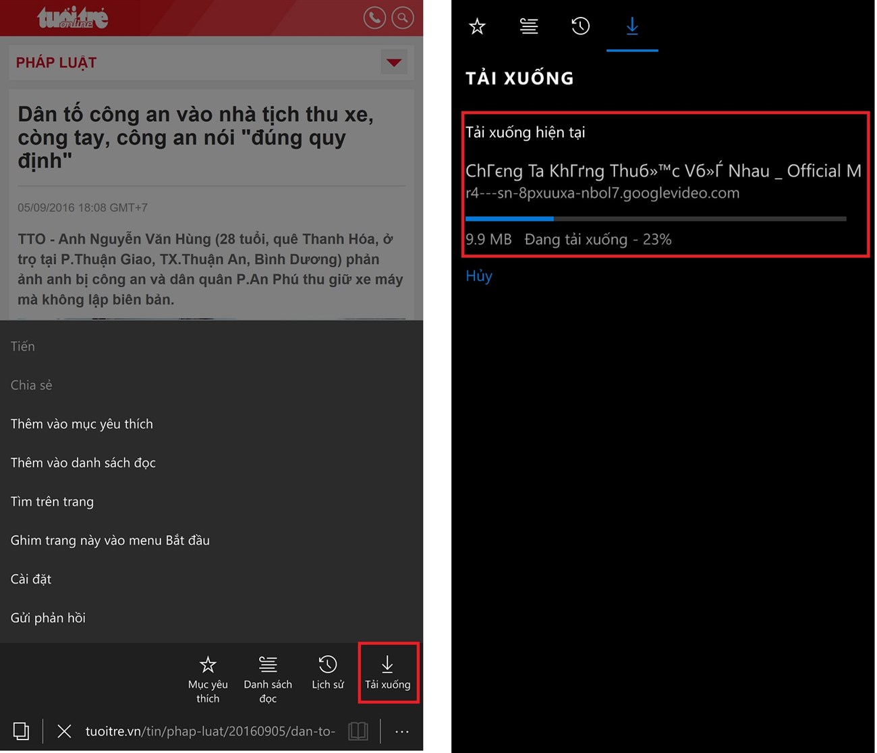Click the 9.9 MB download status text
This screenshot has height=753, width=877.
tap(569, 240)
